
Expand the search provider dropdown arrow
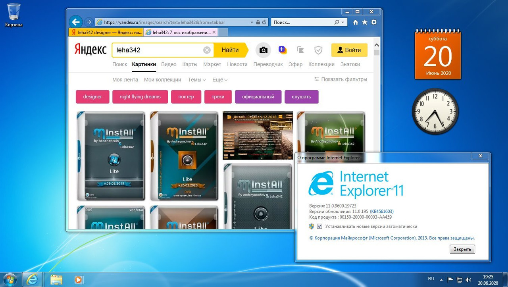[x=343, y=22]
